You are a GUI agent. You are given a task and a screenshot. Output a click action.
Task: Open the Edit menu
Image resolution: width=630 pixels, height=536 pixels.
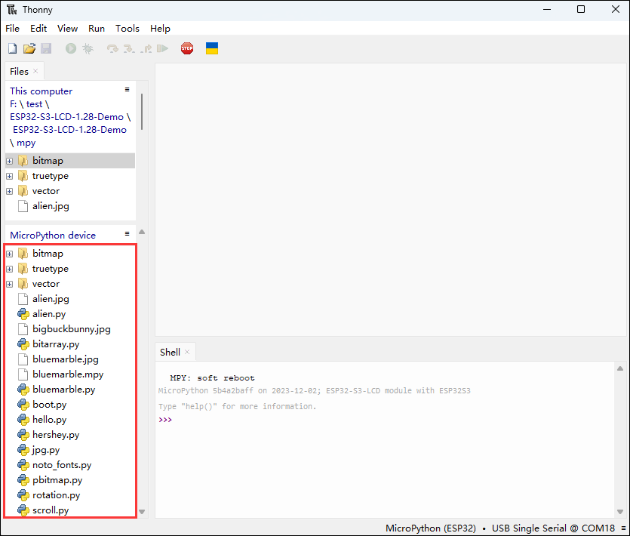pyautogui.click(x=38, y=29)
